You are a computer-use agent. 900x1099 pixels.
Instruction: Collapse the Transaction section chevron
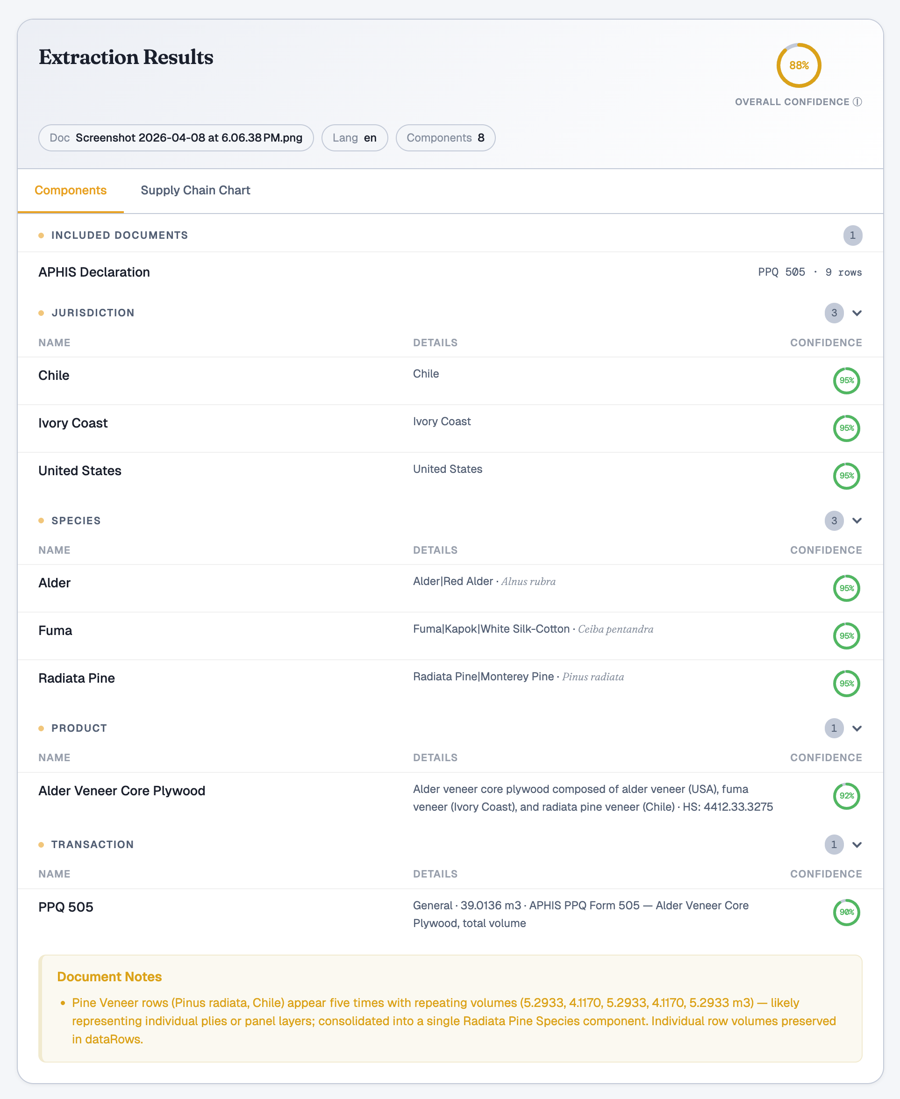tap(857, 844)
